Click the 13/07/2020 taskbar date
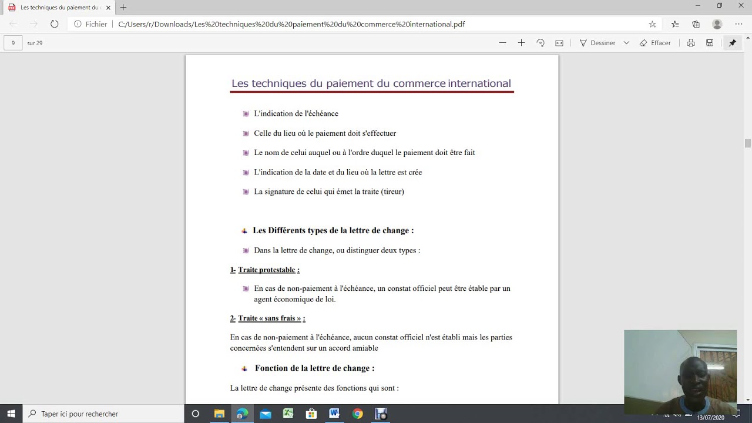 (x=711, y=418)
